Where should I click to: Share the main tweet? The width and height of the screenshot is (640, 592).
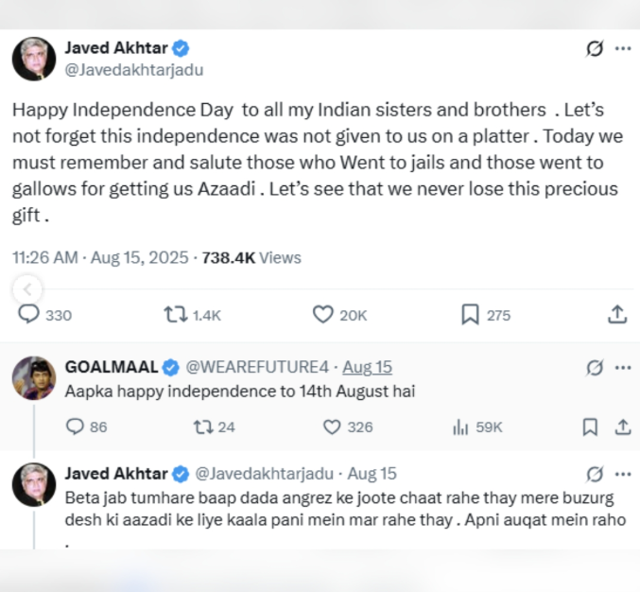(616, 314)
